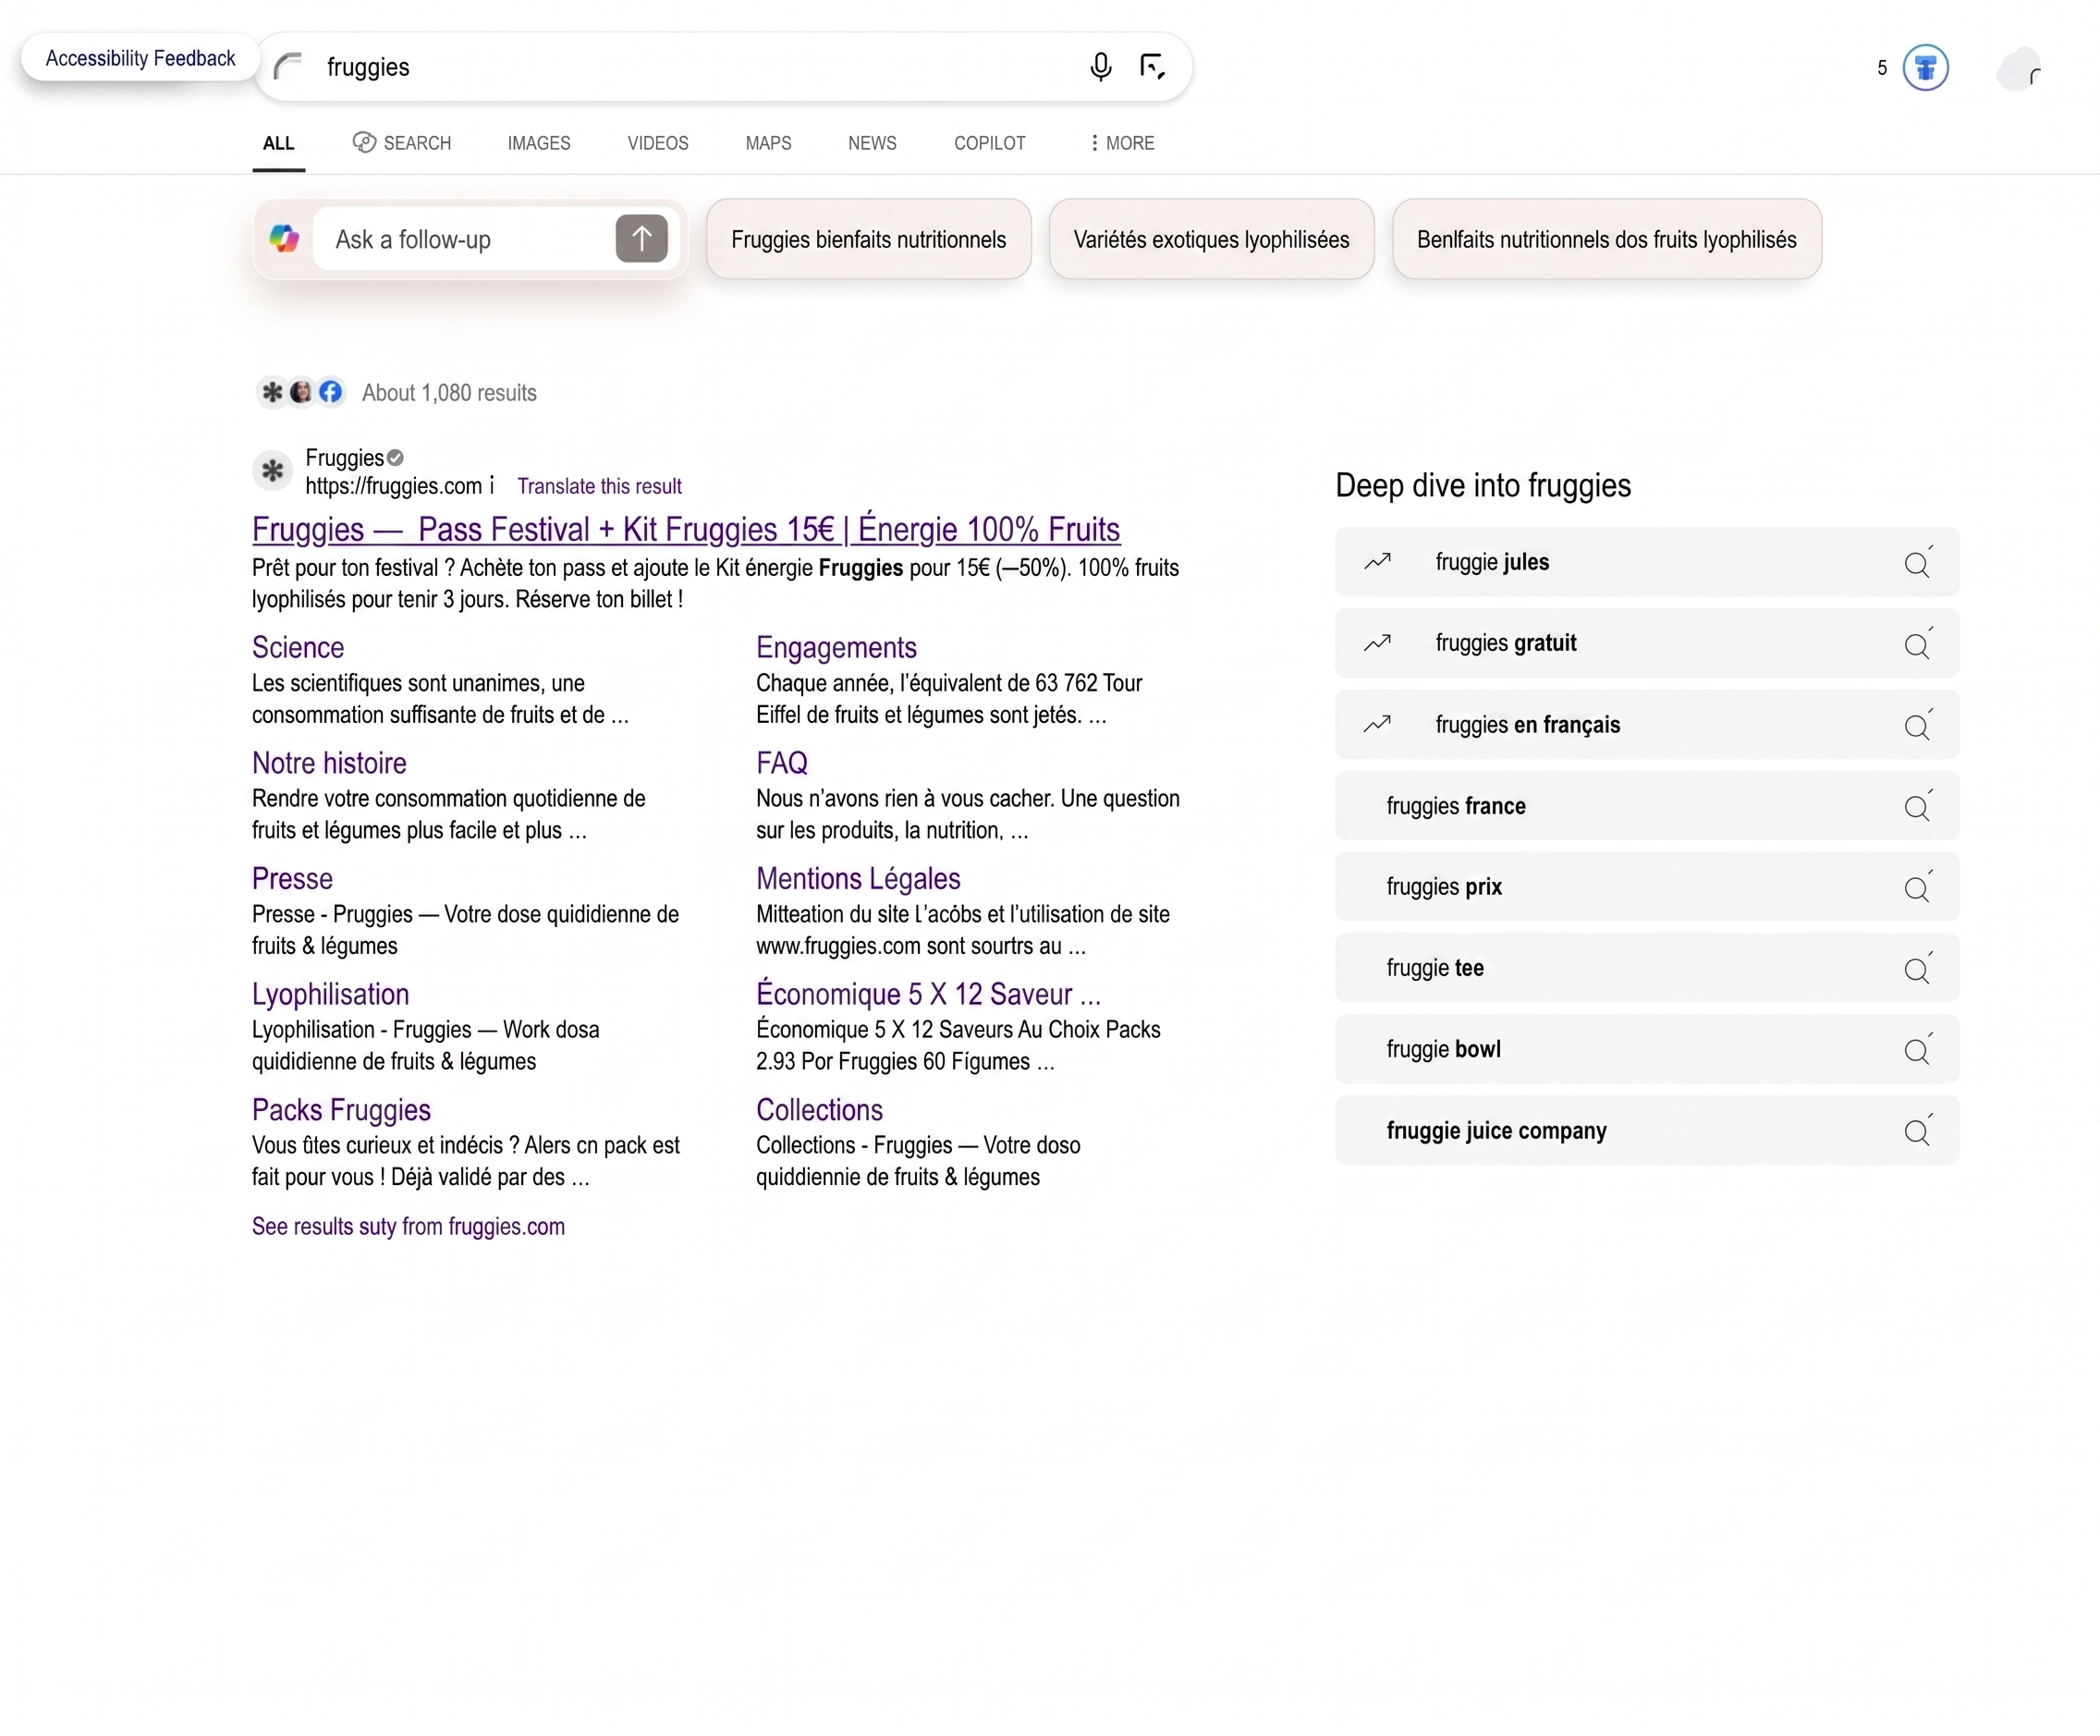Open the profile avatar icon
2100x1736 pixels.
pos(2018,69)
